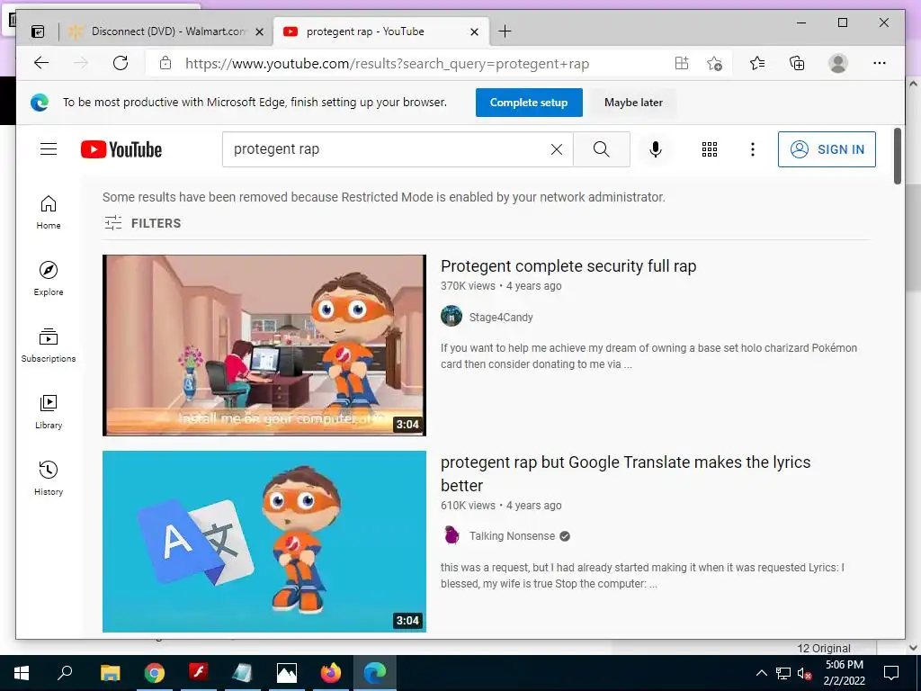This screenshot has width=921, height=691.
Task: Open Protegent complete security full rap title
Action: pyautogui.click(x=568, y=266)
